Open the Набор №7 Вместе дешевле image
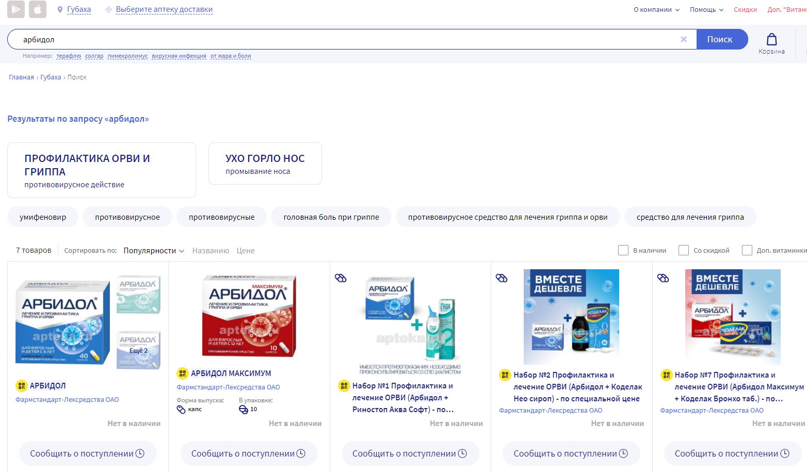 [733, 317]
